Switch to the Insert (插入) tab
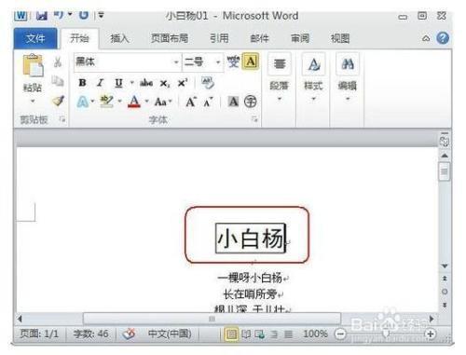Screen dimensions: 466x355 point(119,38)
